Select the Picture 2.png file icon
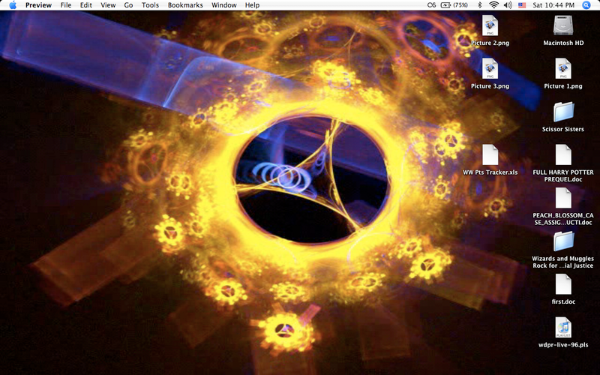The width and height of the screenshot is (600, 375). [x=490, y=25]
